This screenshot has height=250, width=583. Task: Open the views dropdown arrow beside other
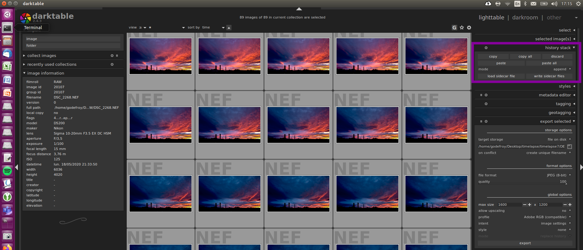pos(576,18)
